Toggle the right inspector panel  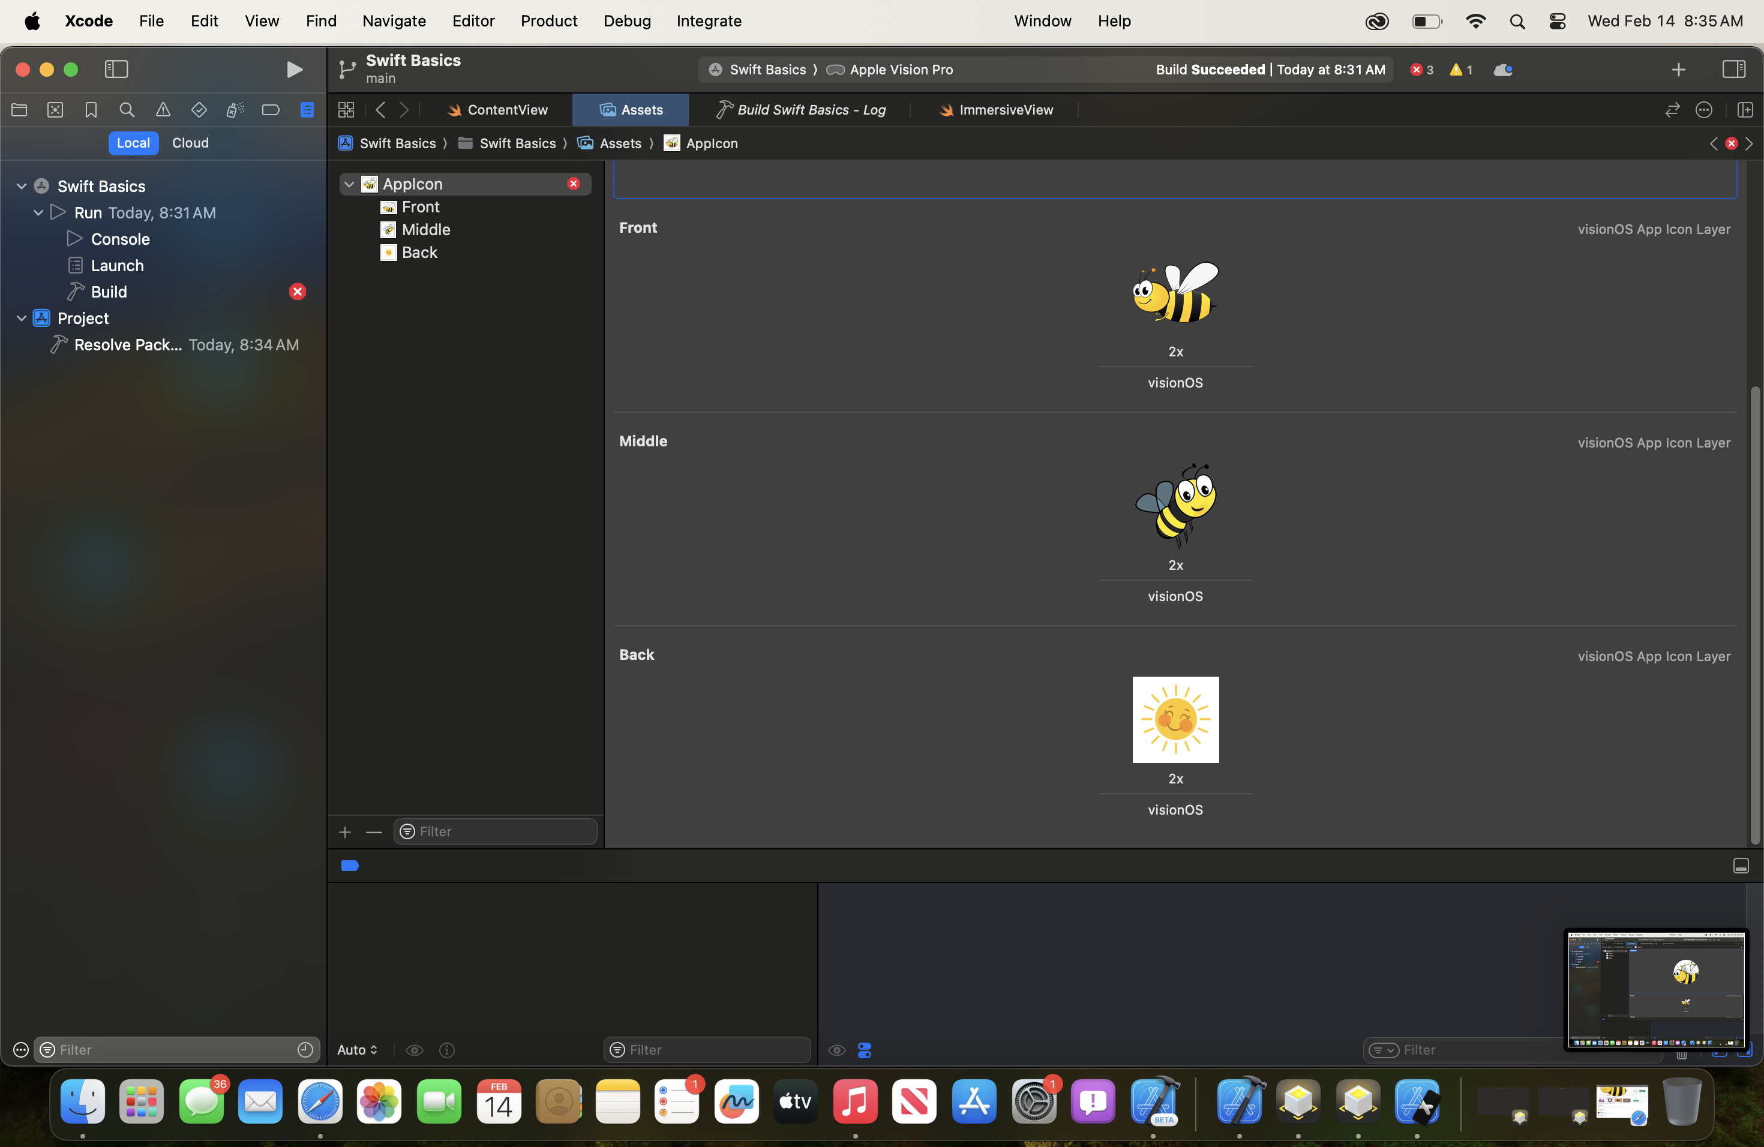point(1733,70)
